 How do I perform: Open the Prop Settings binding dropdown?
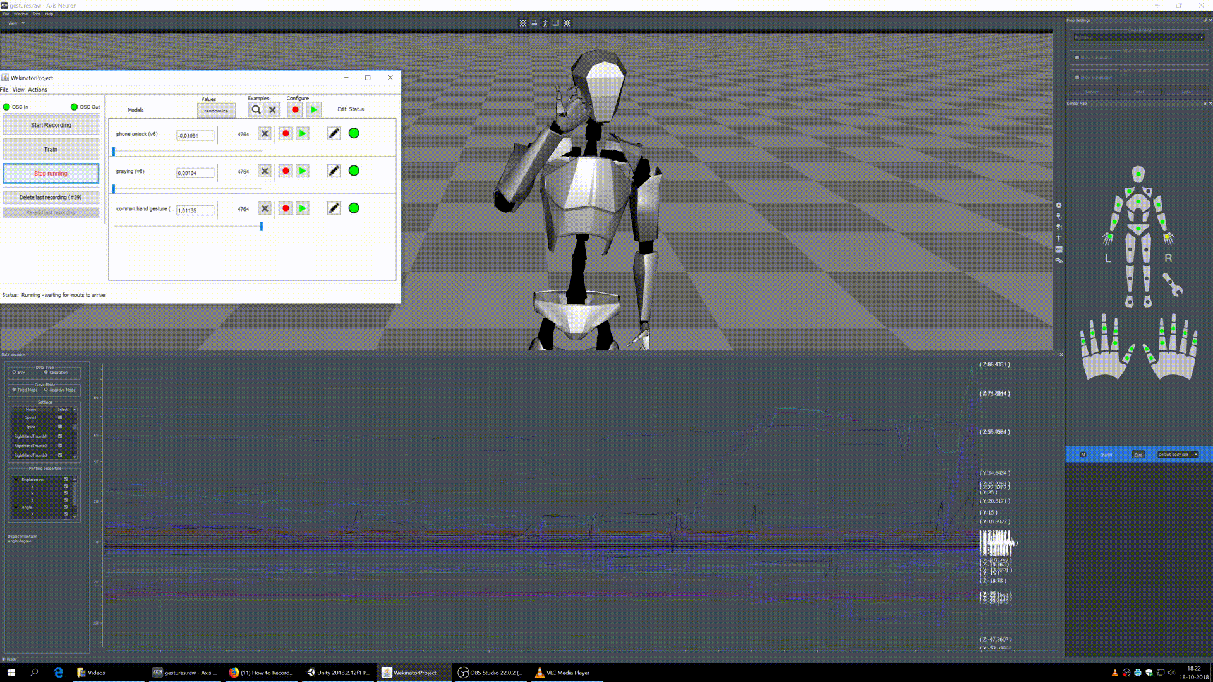[1138, 37]
